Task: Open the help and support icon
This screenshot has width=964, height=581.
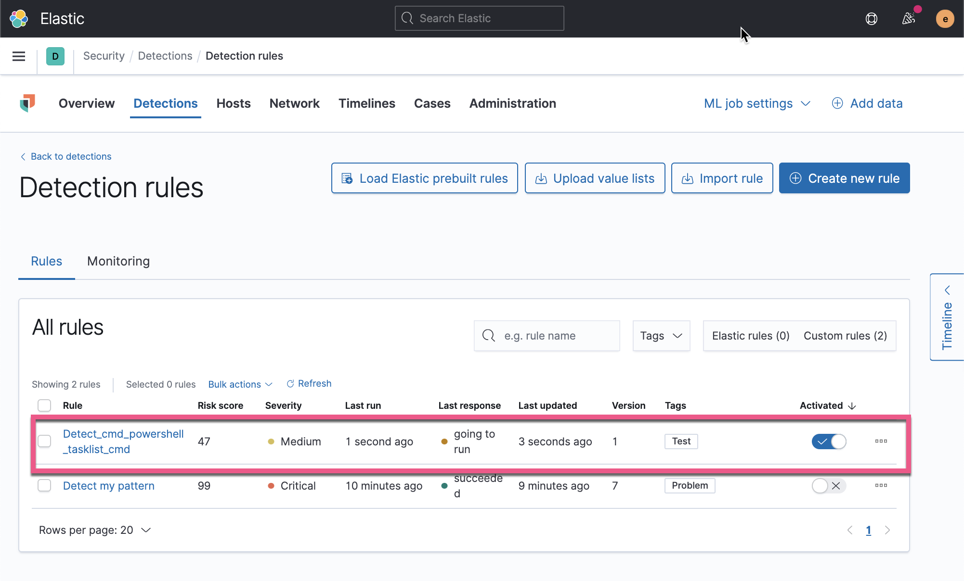Action: 871,19
